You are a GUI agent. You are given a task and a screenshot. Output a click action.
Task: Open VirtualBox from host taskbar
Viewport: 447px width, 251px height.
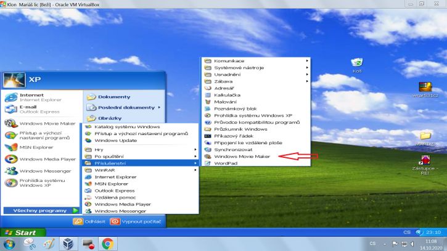coord(68,244)
